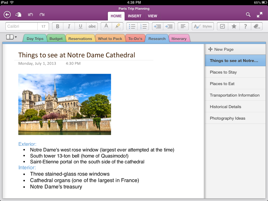Create a New Page
268x201 pixels.
point(221,49)
